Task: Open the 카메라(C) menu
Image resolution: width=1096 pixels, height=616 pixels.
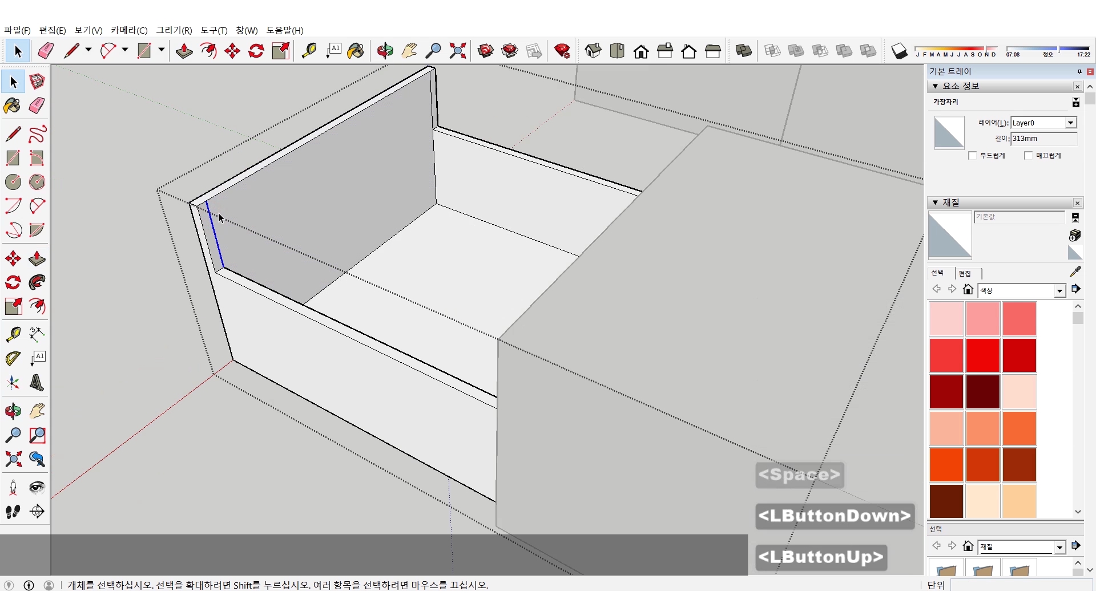Action: point(129,30)
